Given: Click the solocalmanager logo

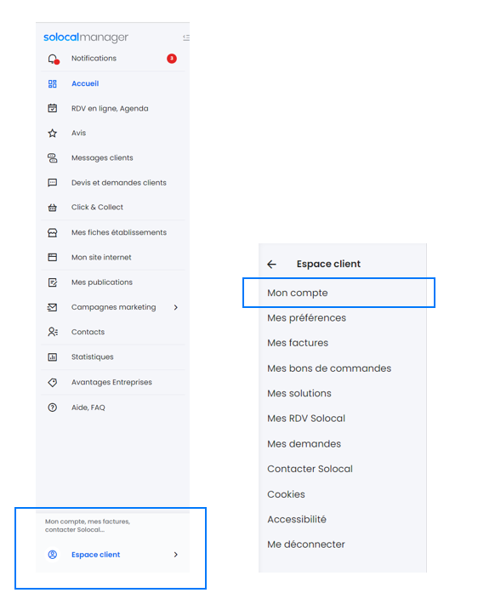Looking at the screenshot, I should 86,37.
